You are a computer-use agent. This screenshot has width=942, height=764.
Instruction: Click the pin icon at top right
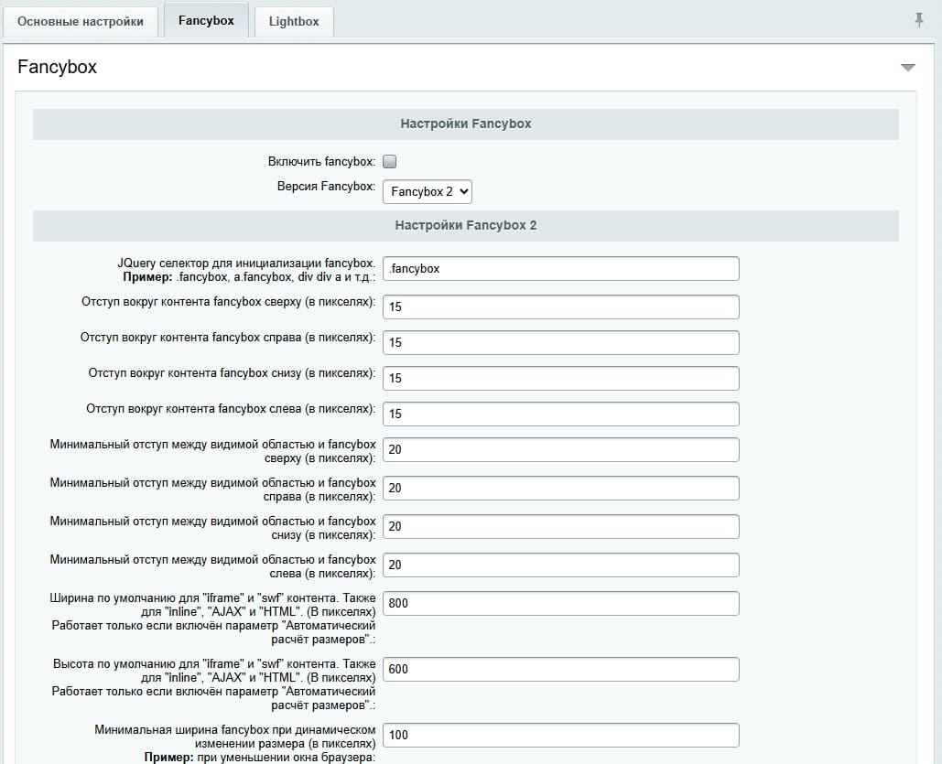918,20
